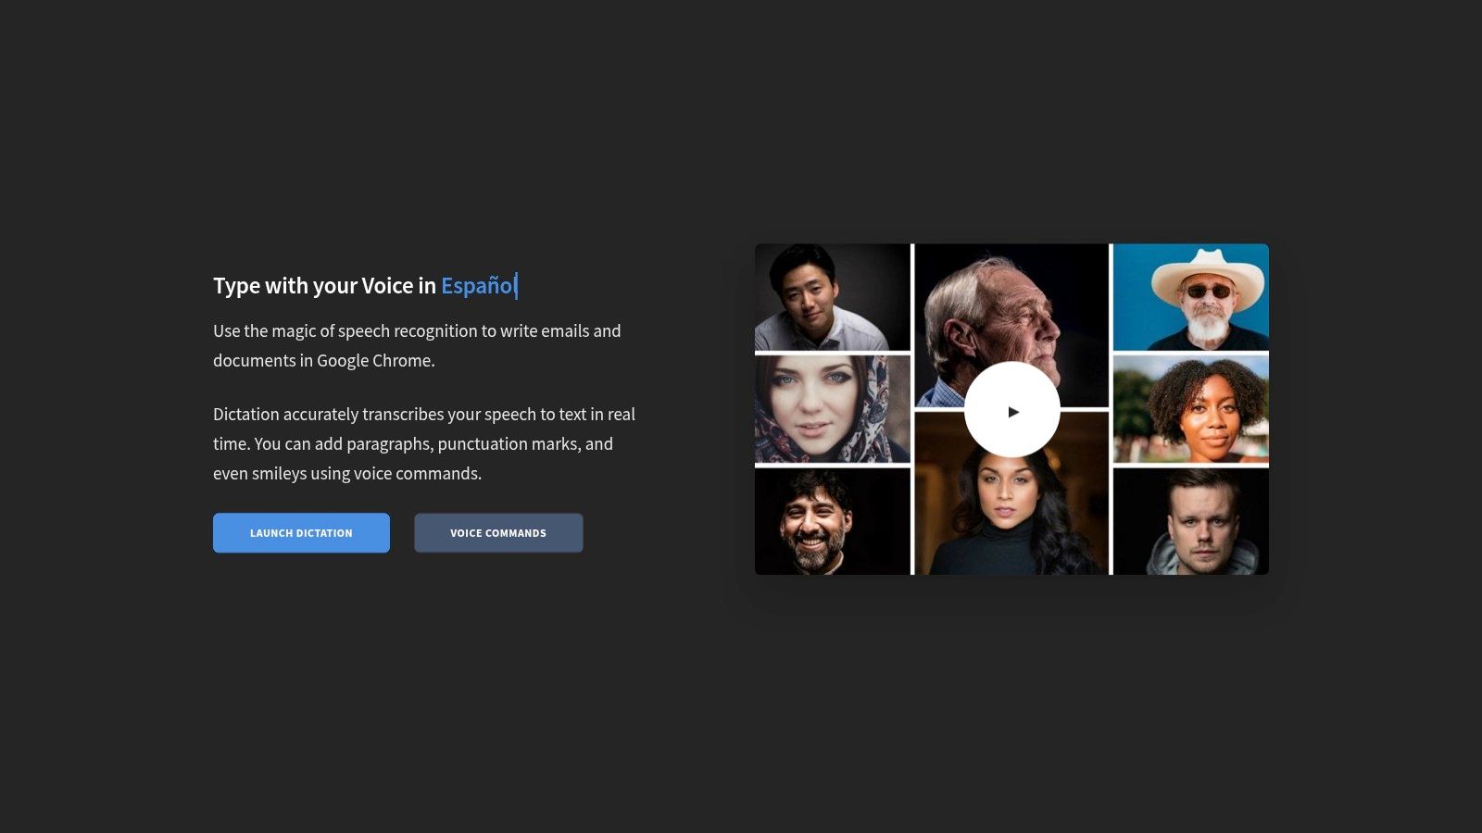The width and height of the screenshot is (1482, 833).
Task: Click the woman with curly hair portrait
Action: (x=1189, y=409)
